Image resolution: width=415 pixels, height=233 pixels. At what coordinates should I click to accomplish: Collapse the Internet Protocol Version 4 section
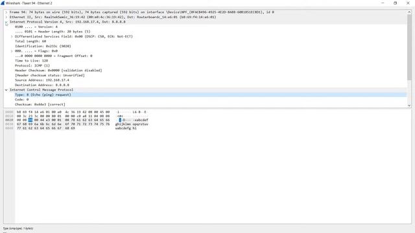[6, 22]
